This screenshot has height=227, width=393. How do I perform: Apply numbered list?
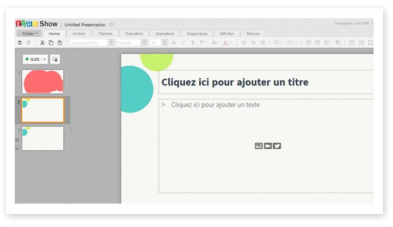tap(290, 43)
